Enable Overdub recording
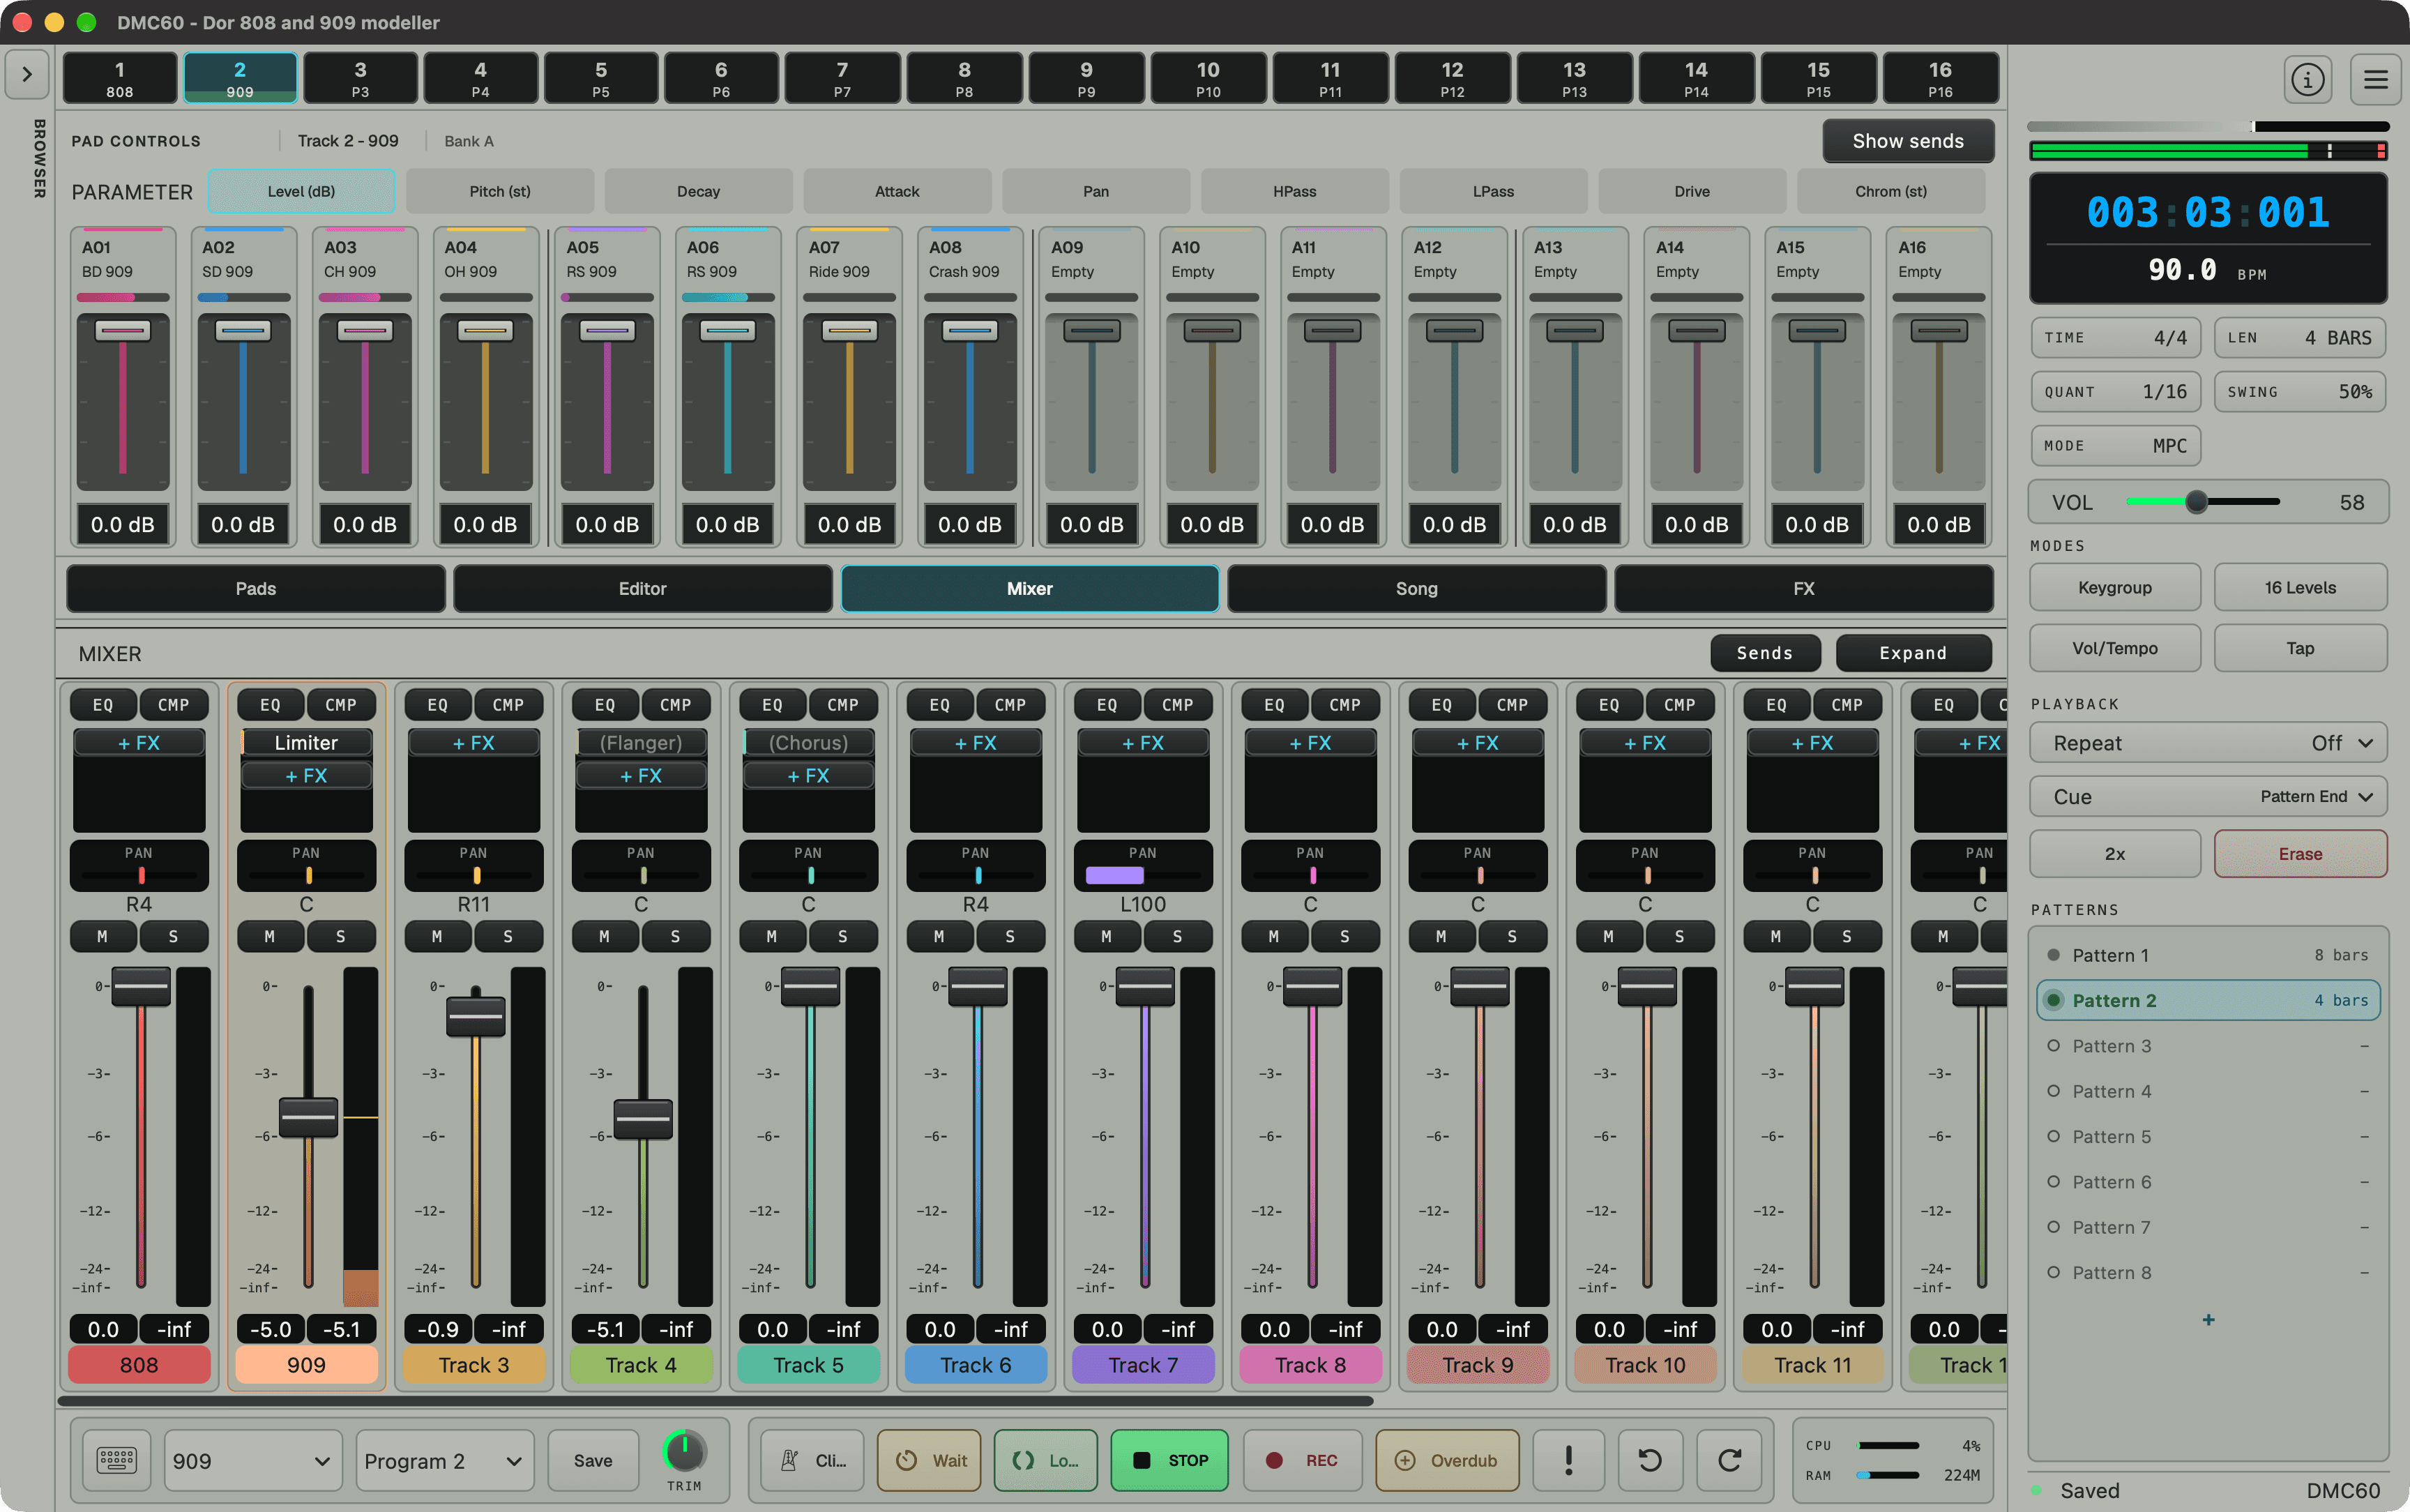 click(x=1448, y=1460)
